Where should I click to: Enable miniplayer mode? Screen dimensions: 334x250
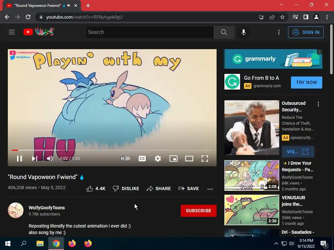tap(174, 159)
